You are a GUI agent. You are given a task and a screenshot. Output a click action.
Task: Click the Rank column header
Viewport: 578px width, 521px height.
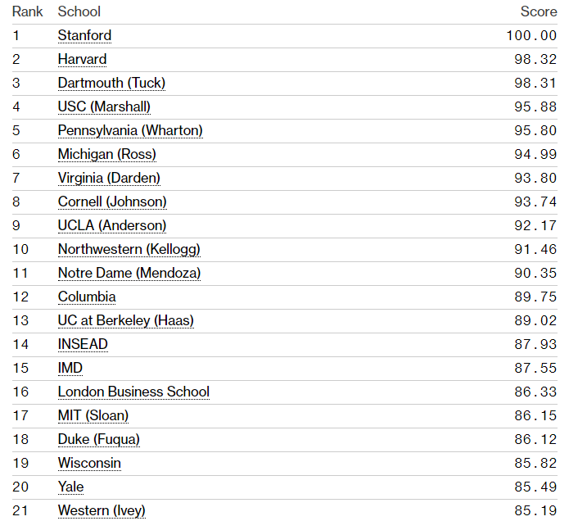click(27, 11)
